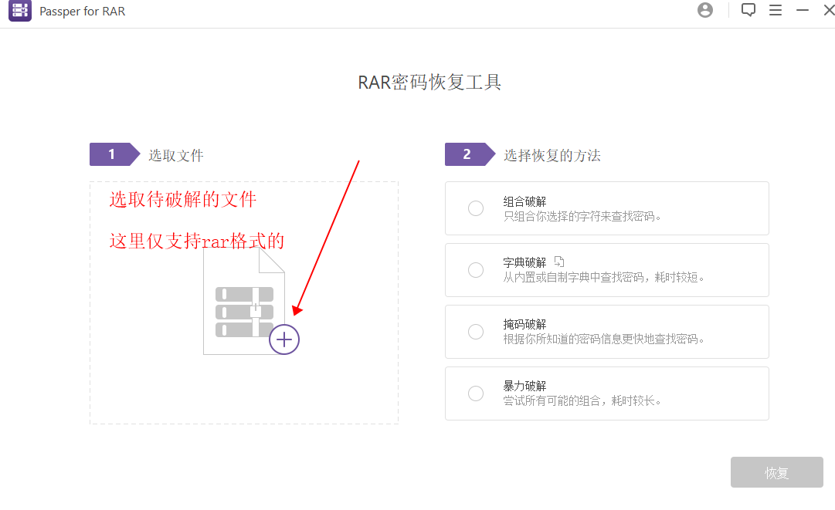This screenshot has height=510, width=835.
Task: Select the 组合破解 radio button
Action: point(476,208)
